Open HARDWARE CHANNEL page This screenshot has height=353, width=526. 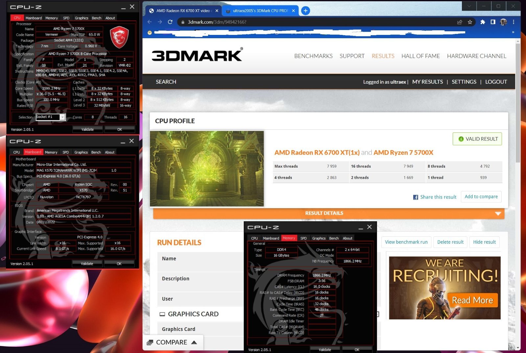pos(476,56)
